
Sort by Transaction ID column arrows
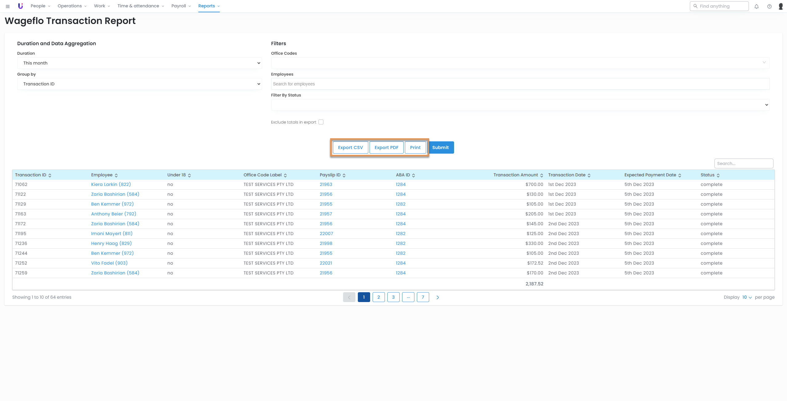(x=50, y=175)
